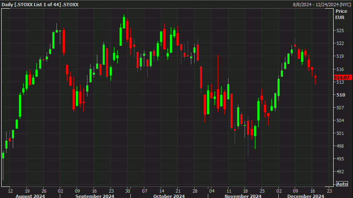Click date tick 26 on the time axis

[44, 191]
